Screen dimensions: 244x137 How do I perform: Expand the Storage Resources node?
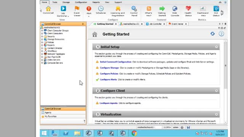(x=42, y=39)
